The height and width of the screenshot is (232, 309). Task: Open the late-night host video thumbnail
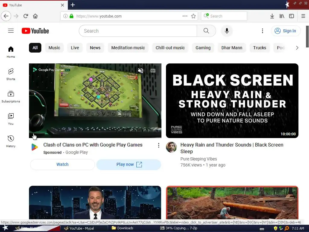coord(95,203)
